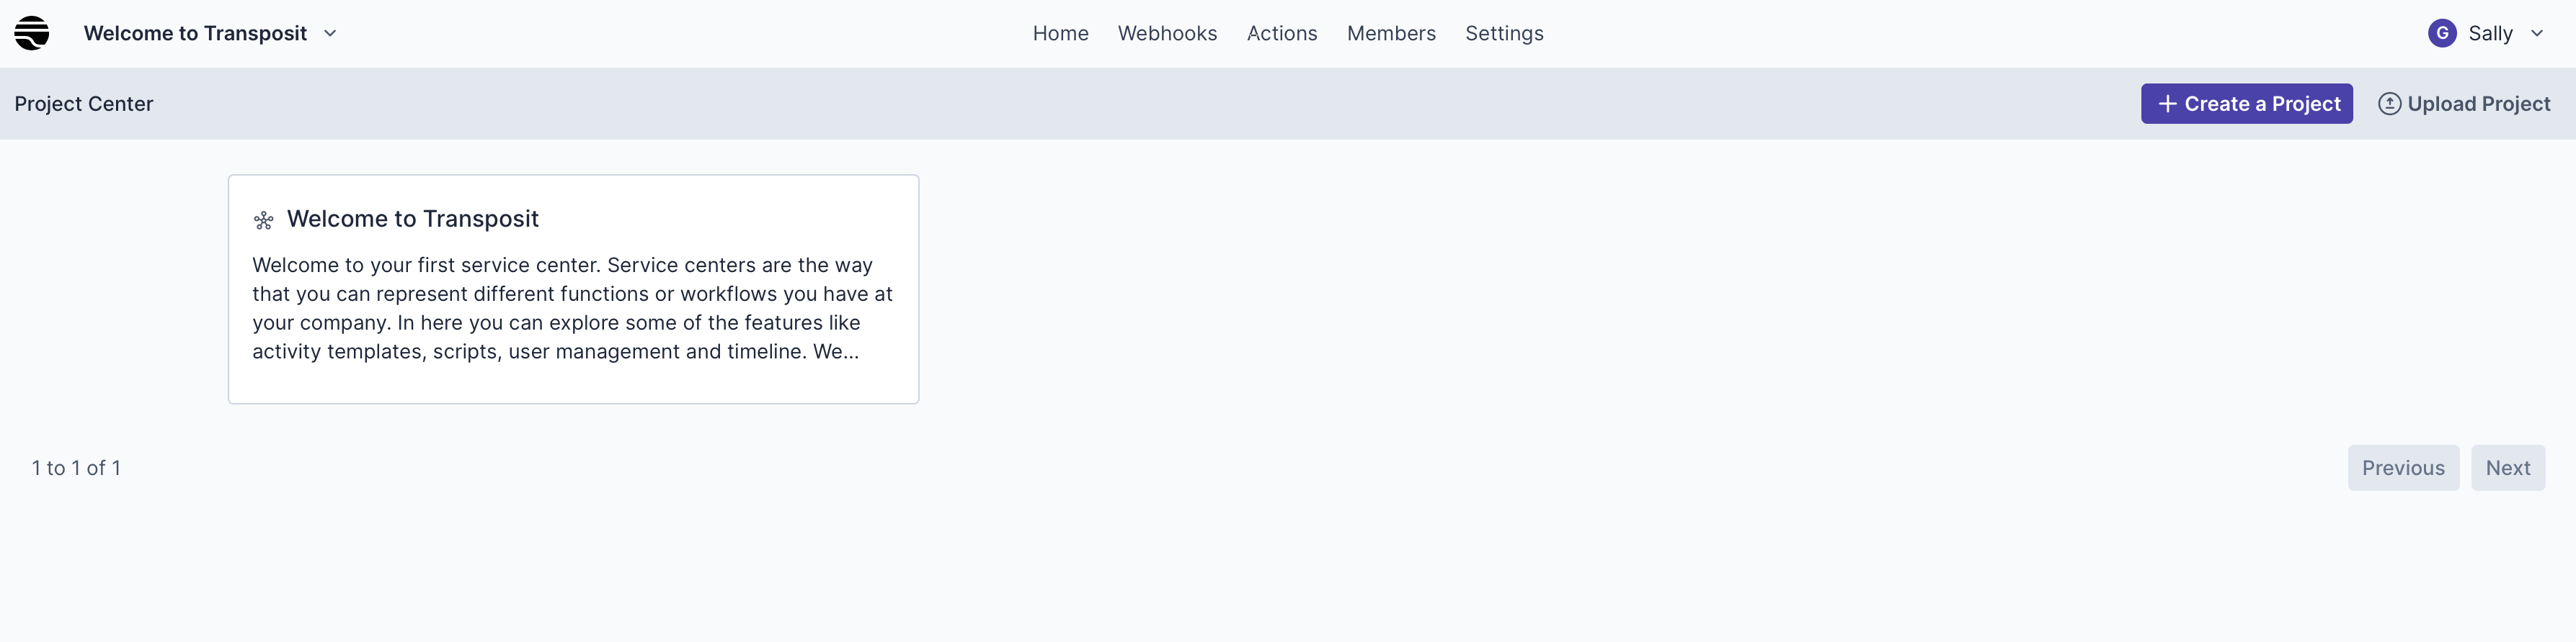Screen dimensions: 2576x642
Task: Open the Webhooks page
Action: point(1167,33)
